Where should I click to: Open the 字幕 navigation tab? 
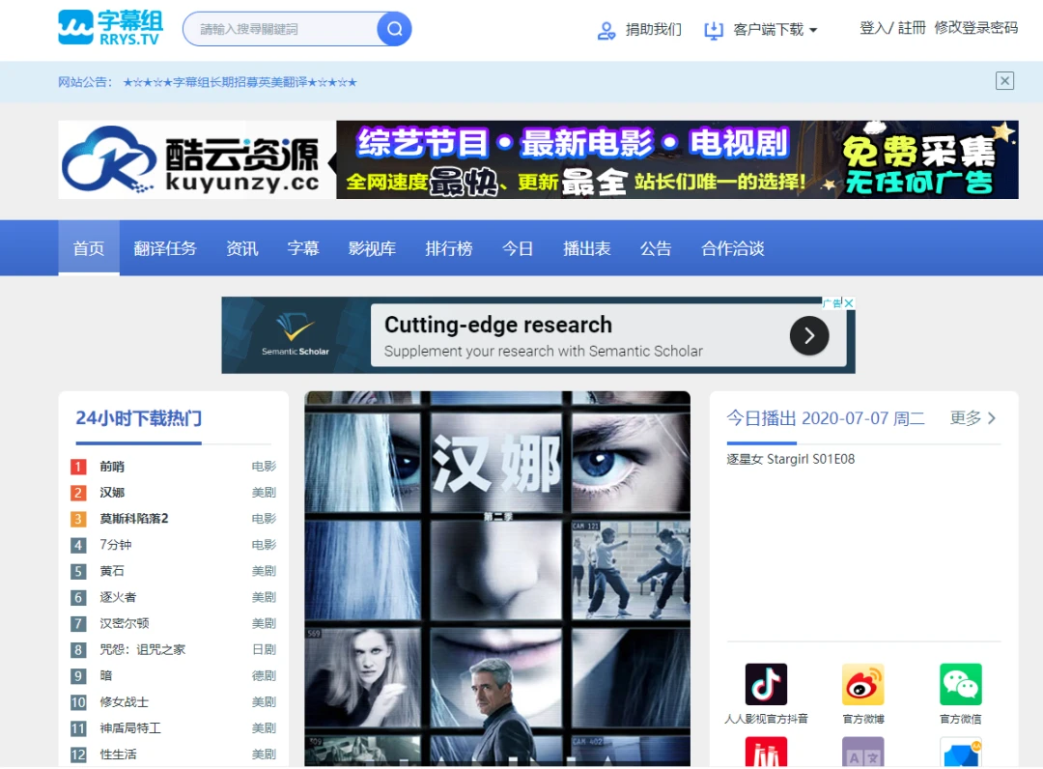tap(303, 248)
